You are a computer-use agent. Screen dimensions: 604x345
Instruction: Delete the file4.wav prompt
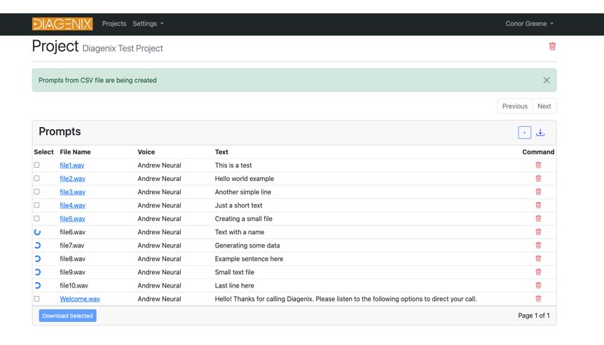coord(538,205)
